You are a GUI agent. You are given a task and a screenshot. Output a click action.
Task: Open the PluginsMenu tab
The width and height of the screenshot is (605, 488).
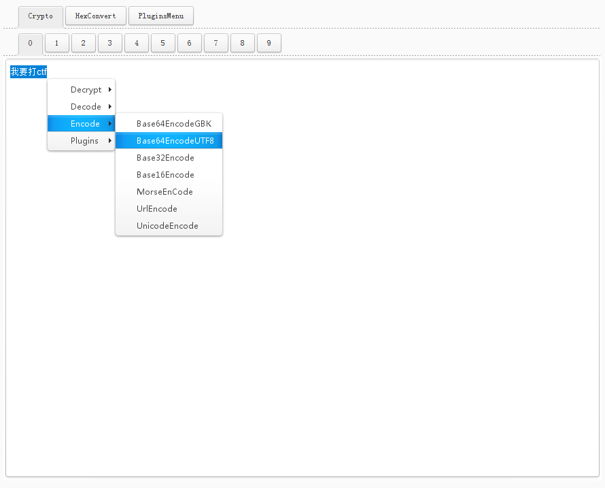pyautogui.click(x=161, y=16)
